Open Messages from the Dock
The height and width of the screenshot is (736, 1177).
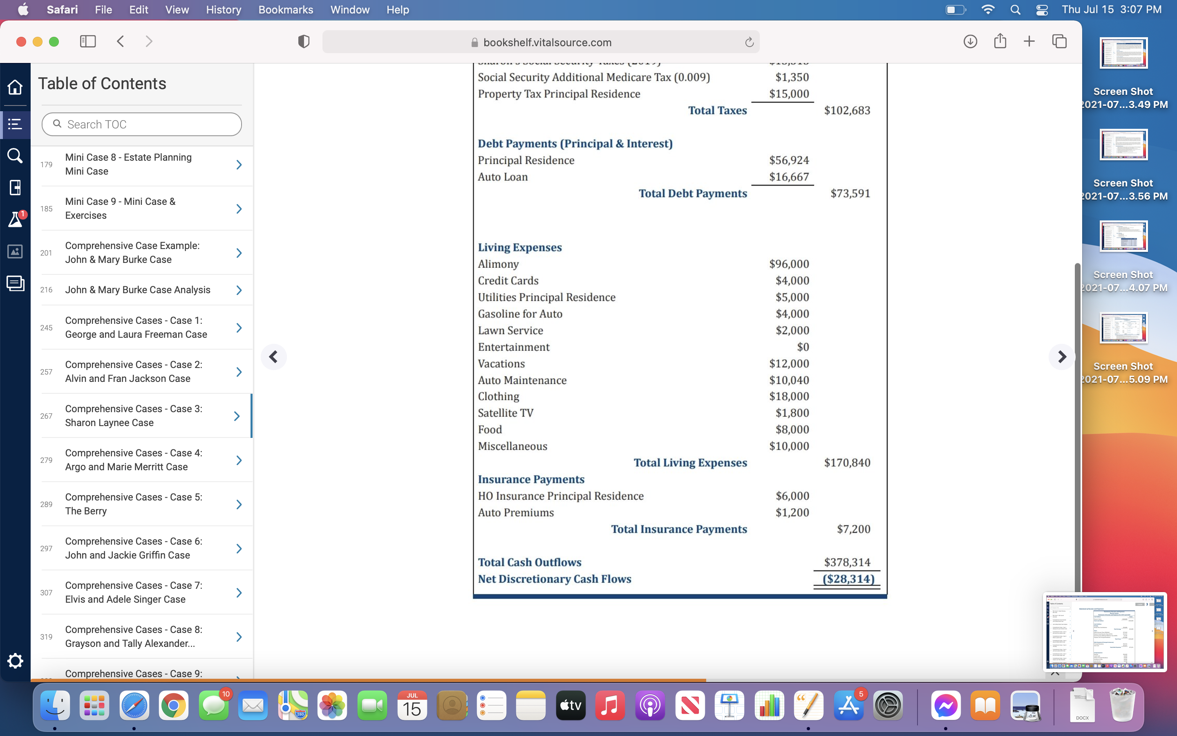click(213, 705)
